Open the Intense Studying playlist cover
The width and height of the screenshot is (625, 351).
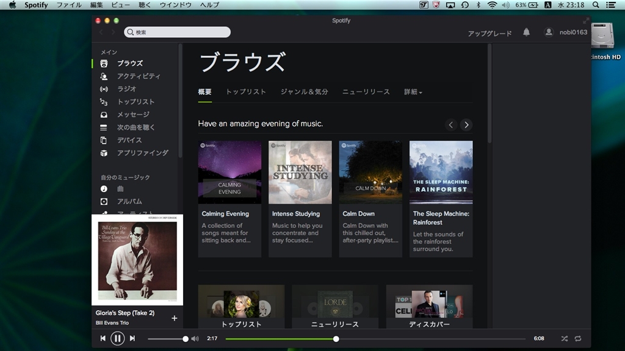pyautogui.click(x=300, y=172)
